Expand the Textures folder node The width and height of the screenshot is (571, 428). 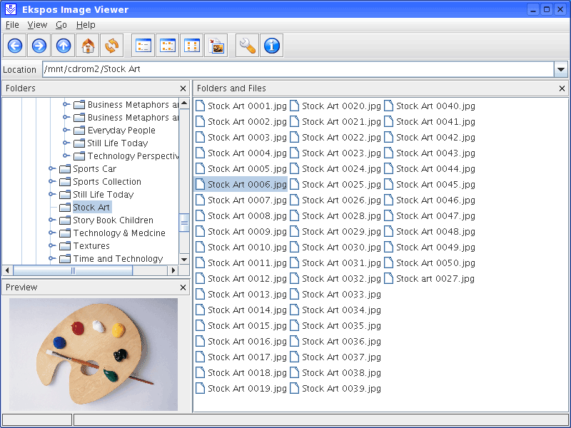click(51, 246)
